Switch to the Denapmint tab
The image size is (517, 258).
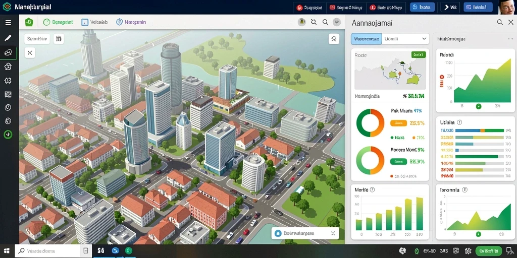(x=59, y=22)
